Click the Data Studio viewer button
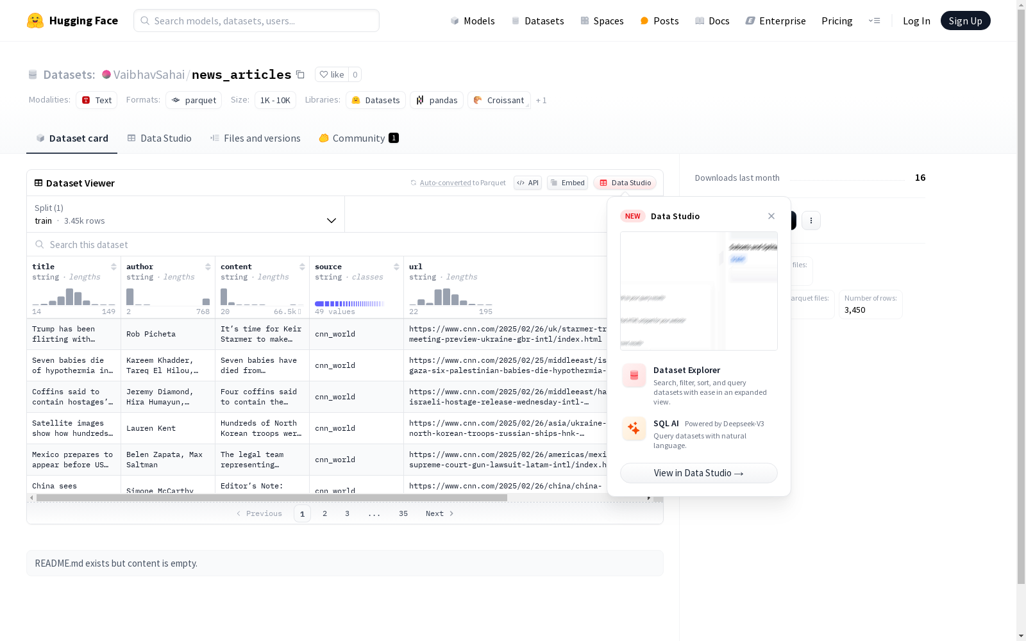Screen dimensions: 1026x641 625,183
